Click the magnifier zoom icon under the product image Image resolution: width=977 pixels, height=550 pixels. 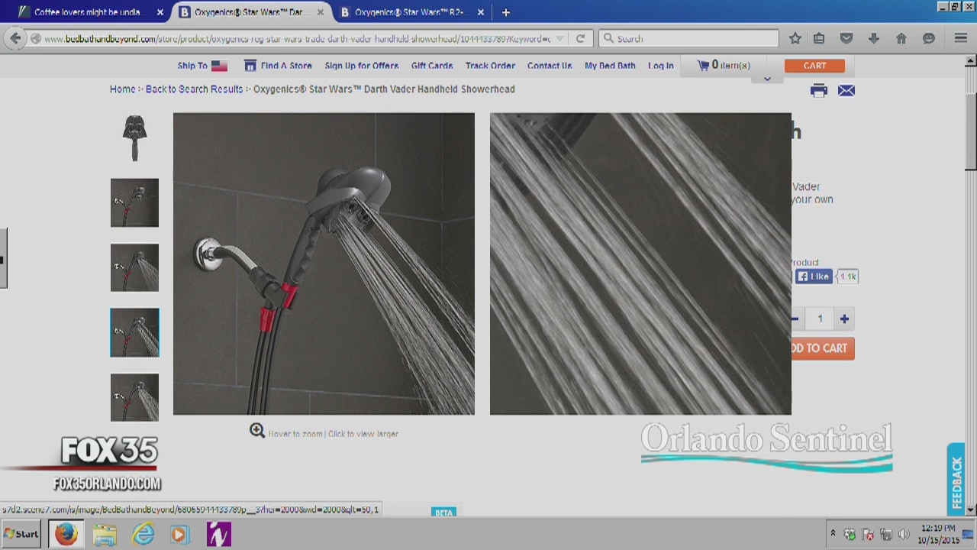257,432
